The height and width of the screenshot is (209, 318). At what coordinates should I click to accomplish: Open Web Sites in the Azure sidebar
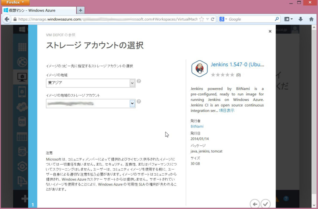coord(22,62)
